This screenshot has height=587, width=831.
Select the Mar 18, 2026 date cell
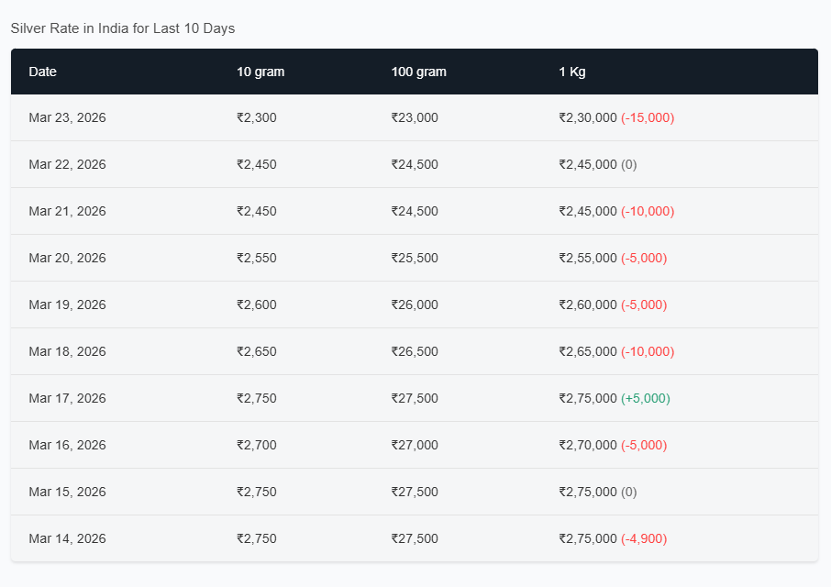coord(67,351)
